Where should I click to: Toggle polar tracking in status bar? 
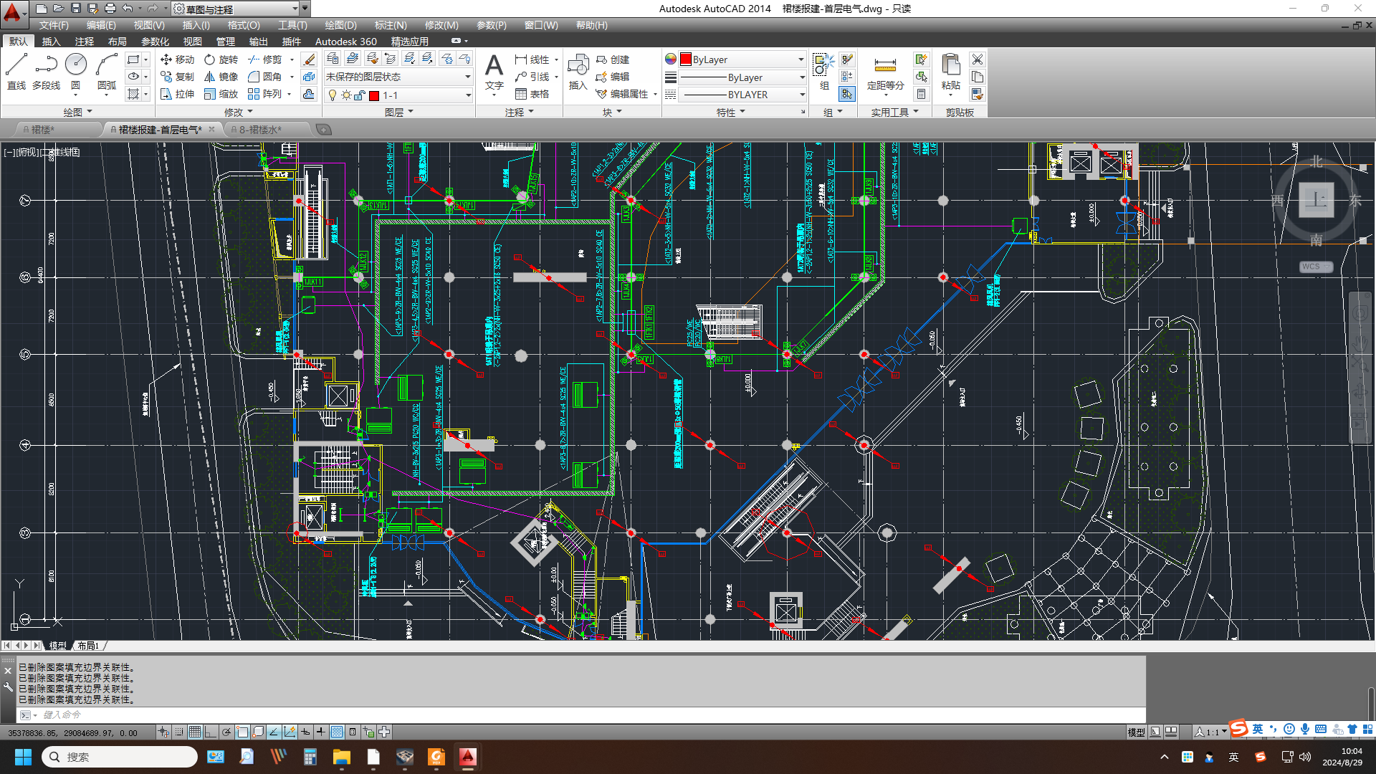226,732
